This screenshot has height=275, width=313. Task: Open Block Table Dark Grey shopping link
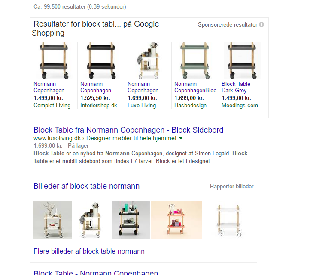point(239,87)
